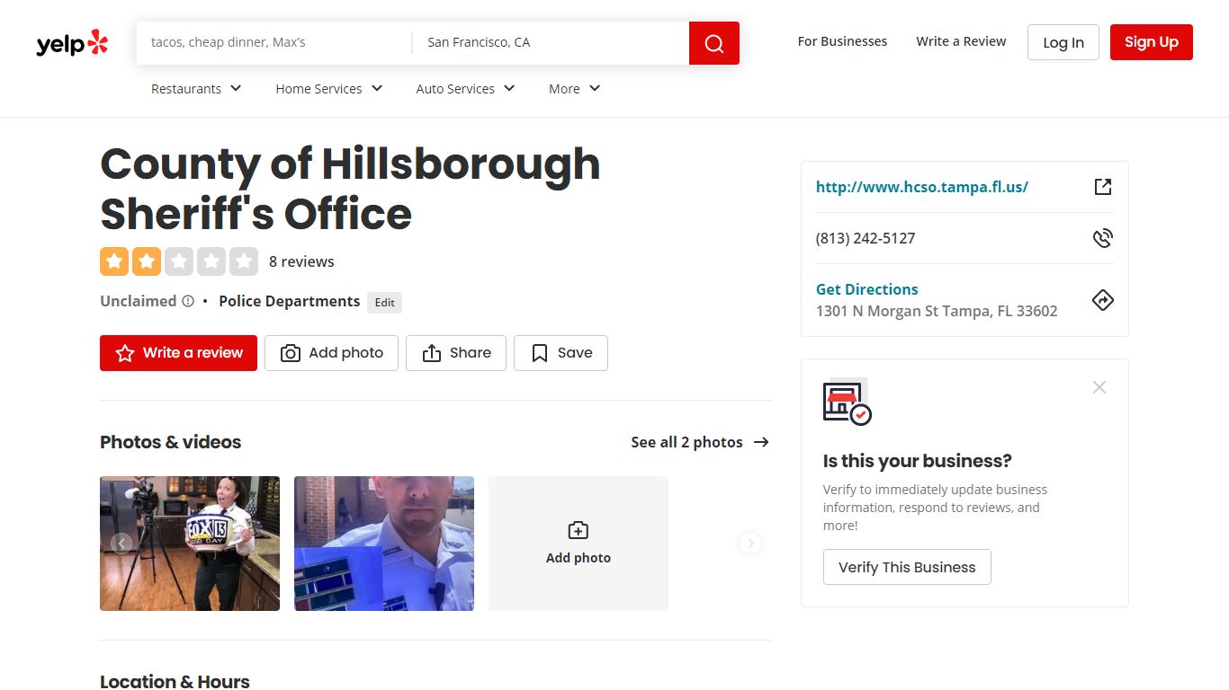Dismiss the 'Is this your business?' card
The image size is (1229, 690).
pos(1099,387)
